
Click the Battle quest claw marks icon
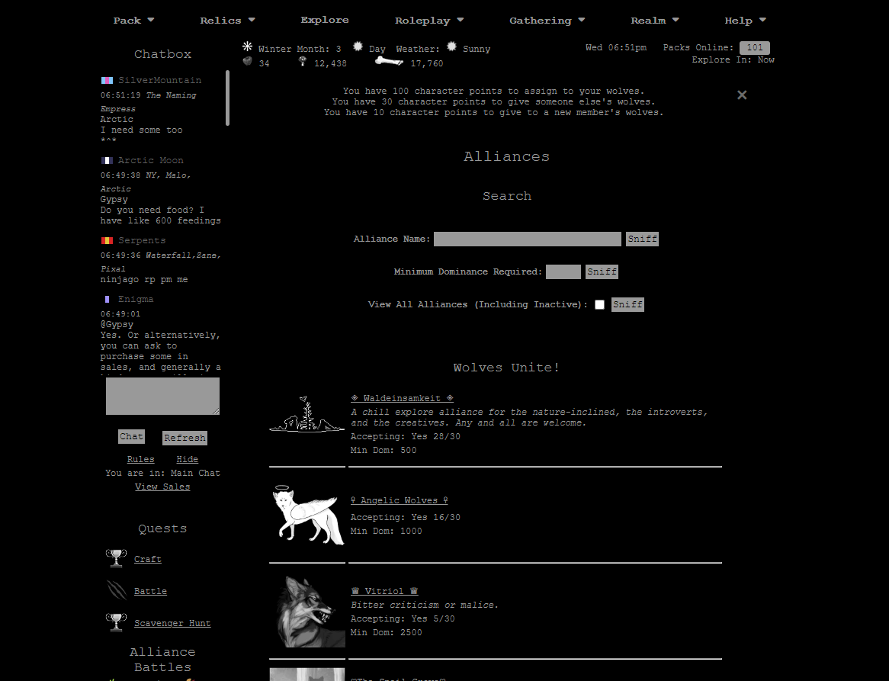(x=117, y=590)
